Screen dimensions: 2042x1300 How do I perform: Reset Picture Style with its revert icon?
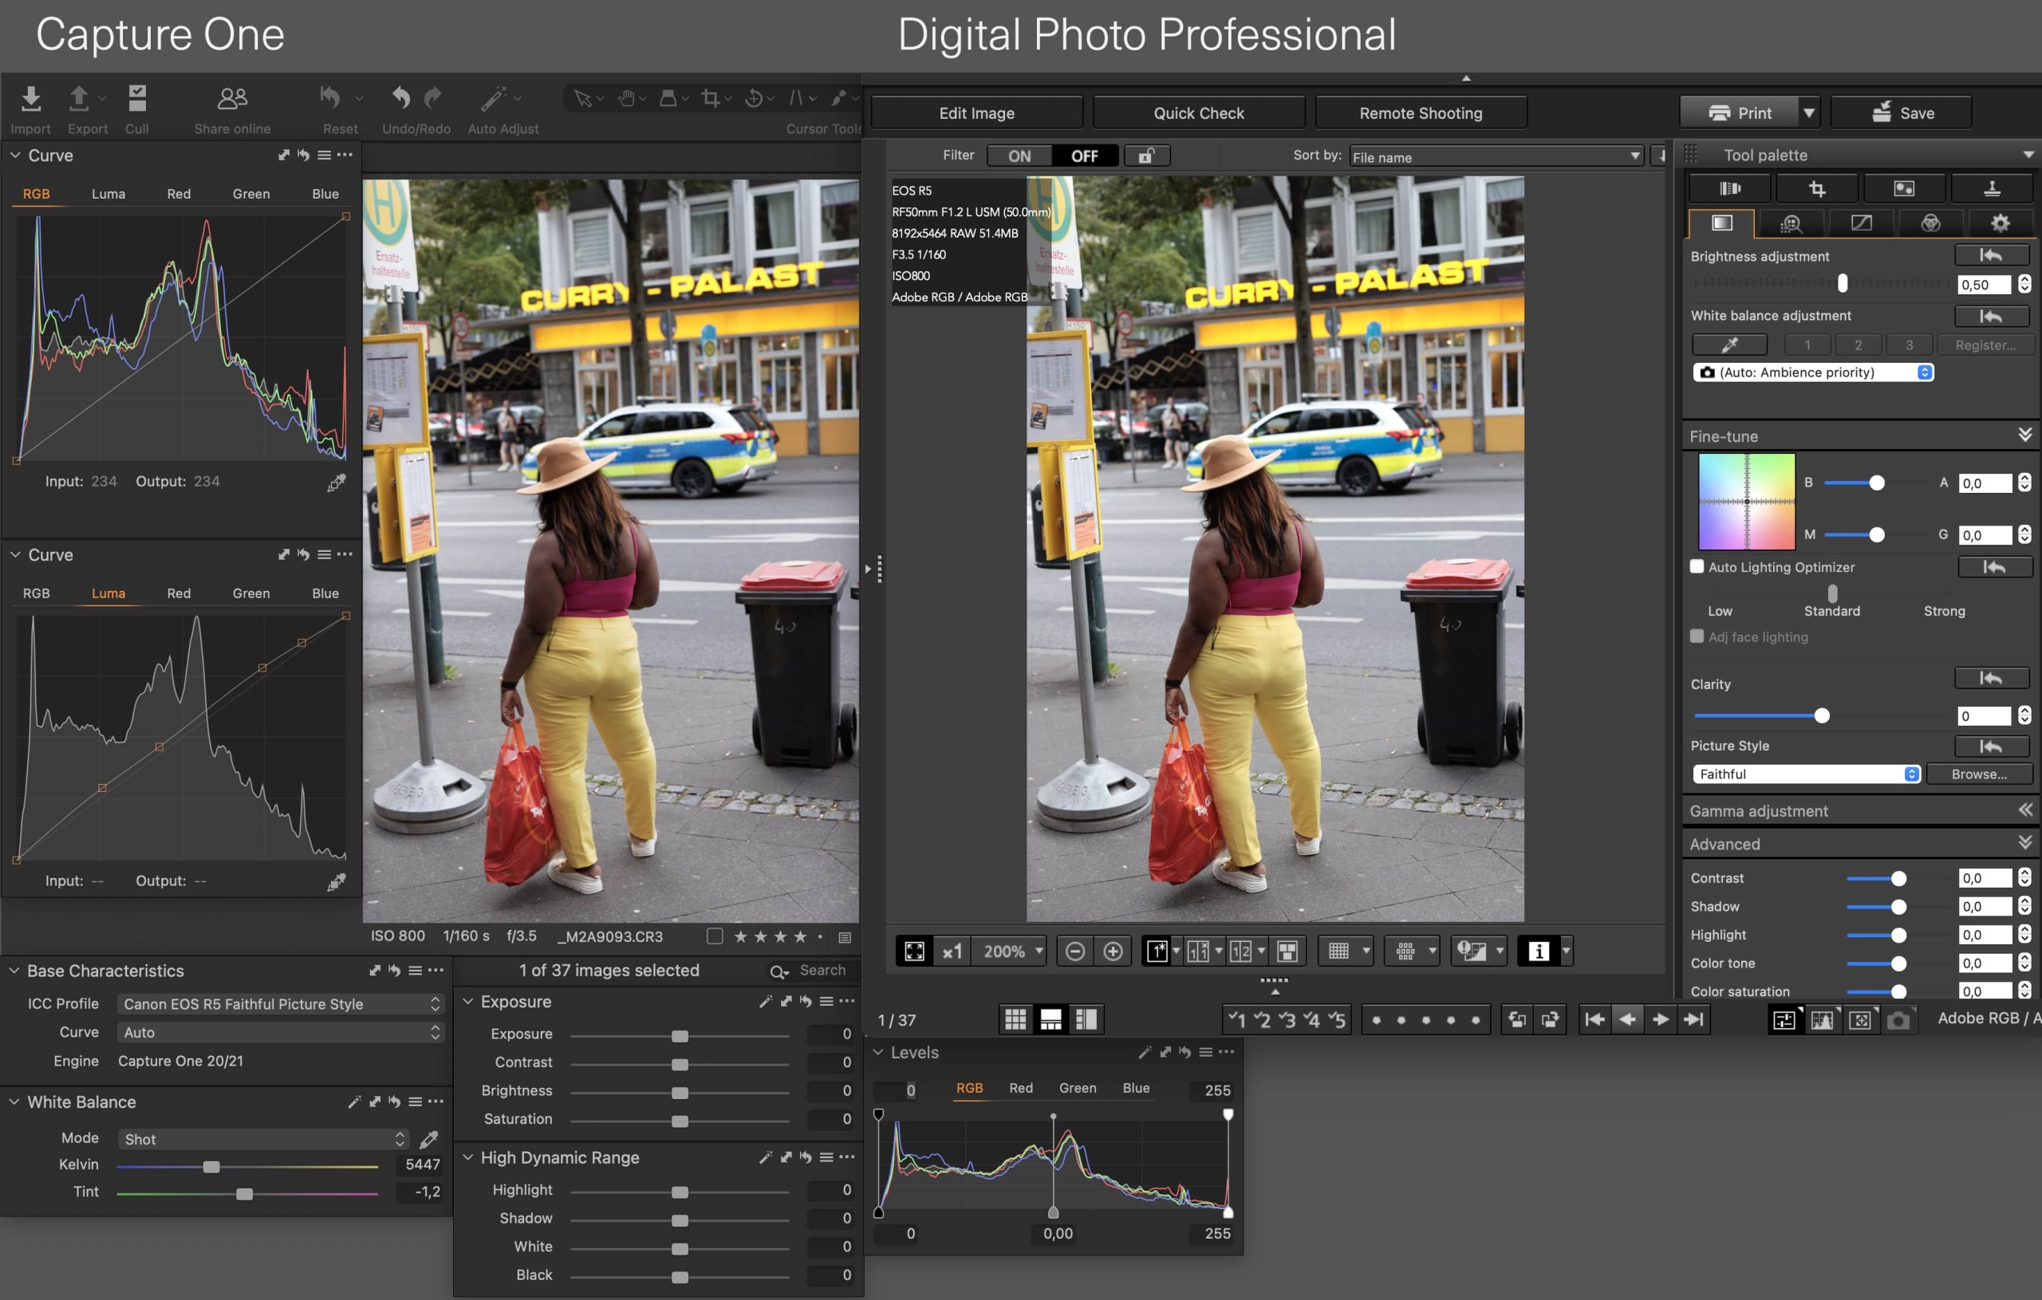tap(1990, 747)
